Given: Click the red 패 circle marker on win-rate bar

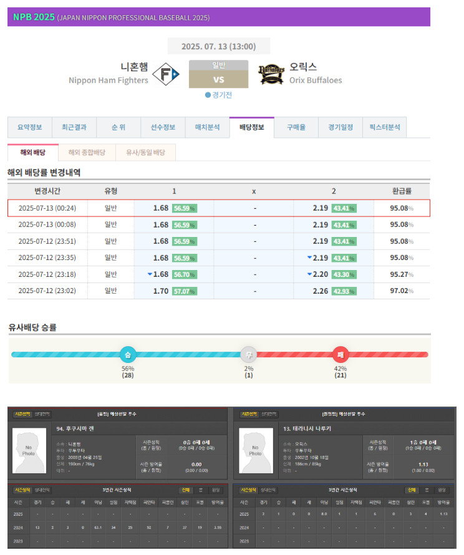Looking at the screenshot, I should (341, 354).
